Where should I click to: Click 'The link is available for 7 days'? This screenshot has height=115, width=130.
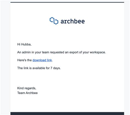[39, 68]
